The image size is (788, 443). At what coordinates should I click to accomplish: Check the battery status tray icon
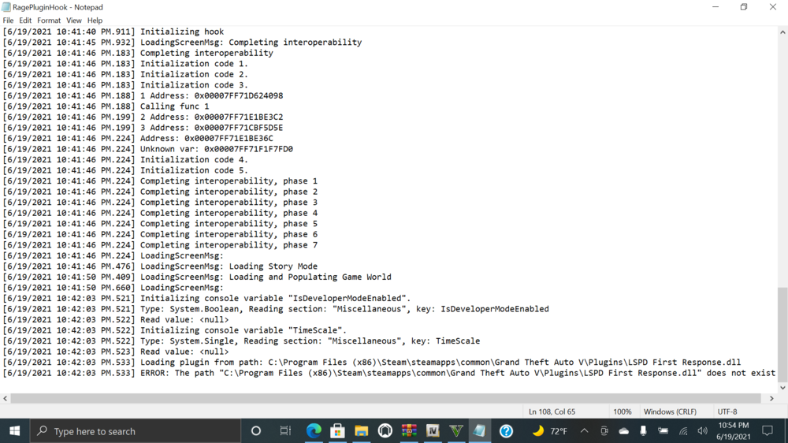tap(663, 431)
